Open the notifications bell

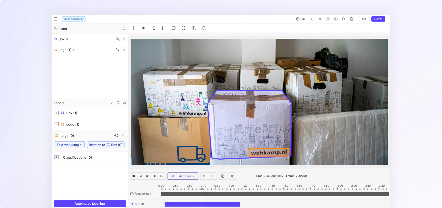tap(312, 19)
